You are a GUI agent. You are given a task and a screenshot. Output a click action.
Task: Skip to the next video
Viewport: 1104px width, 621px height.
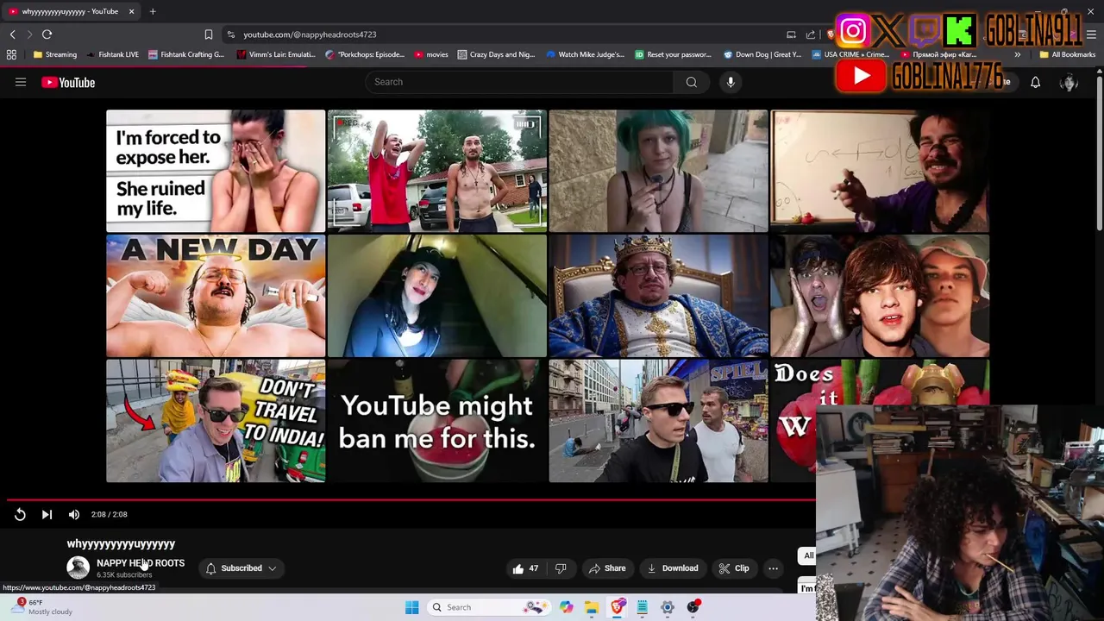[x=47, y=514]
